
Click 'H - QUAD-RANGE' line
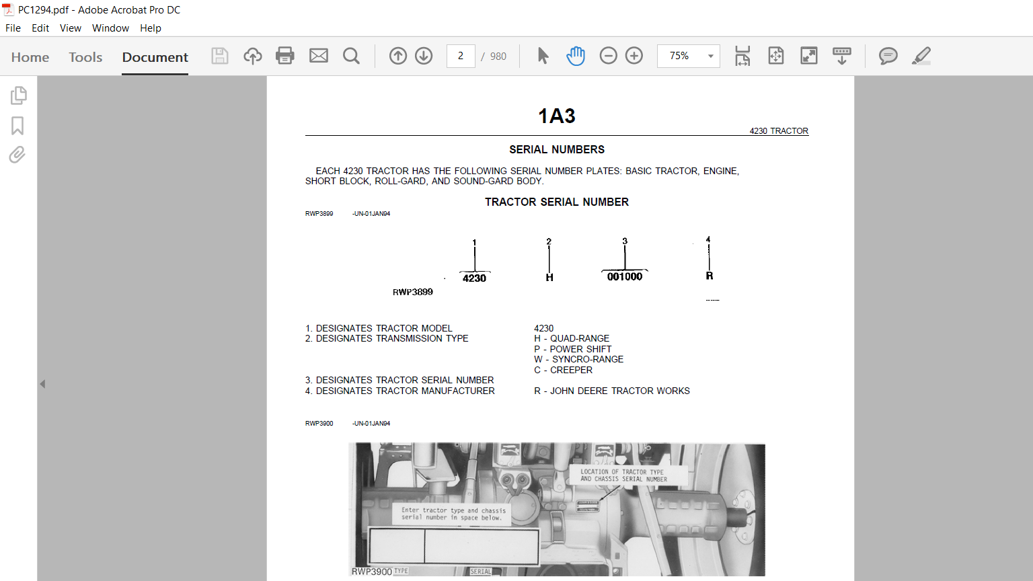[x=572, y=338]
